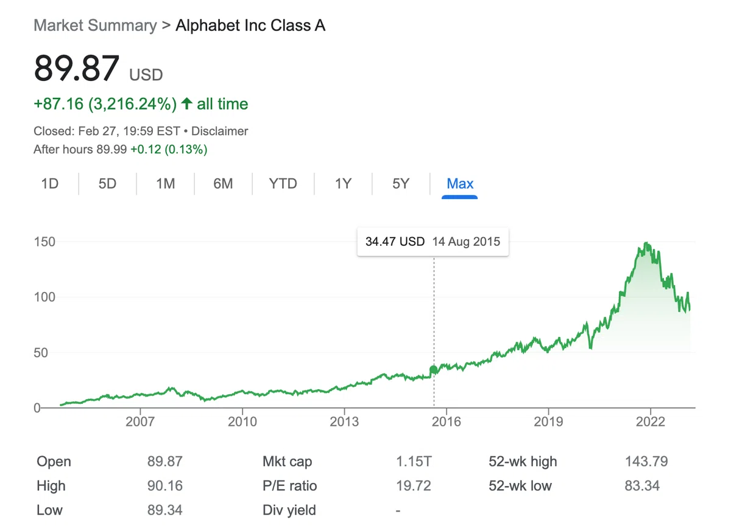This screenshot has height=531, width=731.
Task: Select the 1D time range tab
Action: pos(49,184)
